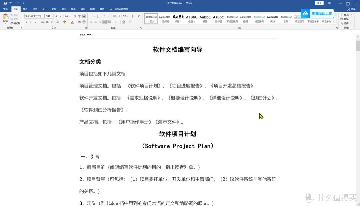Shrink font size with smaller A icon
The width and height of the screenshot is (360, 206).
61,16
